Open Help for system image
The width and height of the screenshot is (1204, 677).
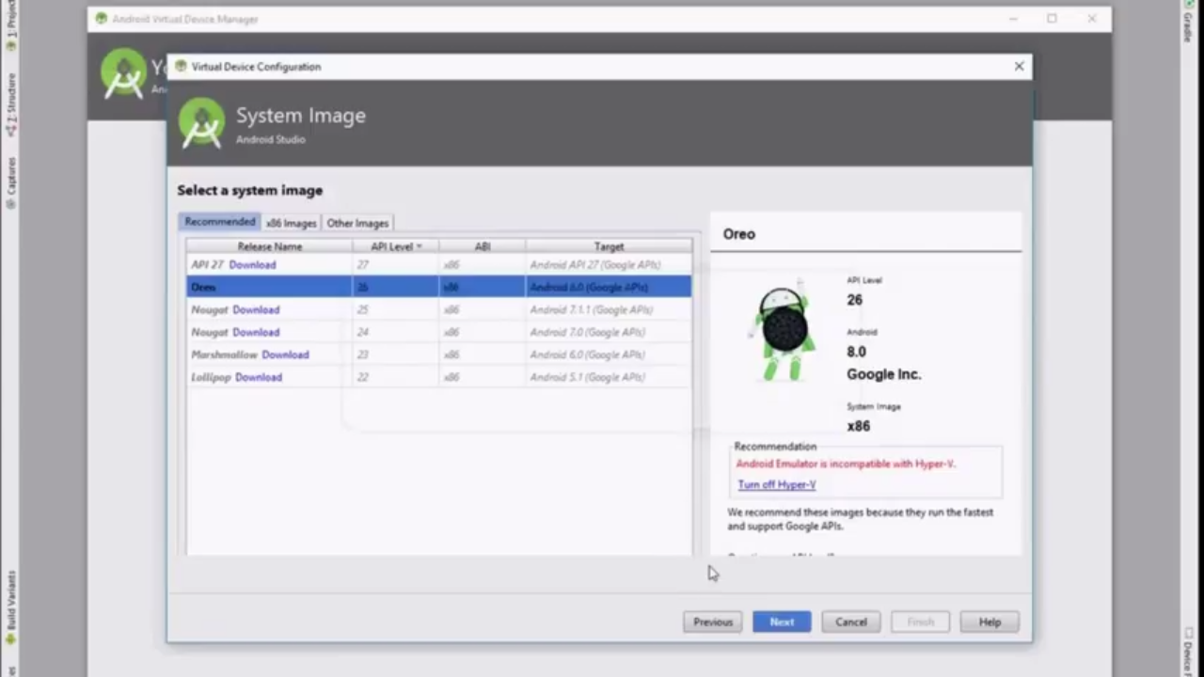pos(990,622)
